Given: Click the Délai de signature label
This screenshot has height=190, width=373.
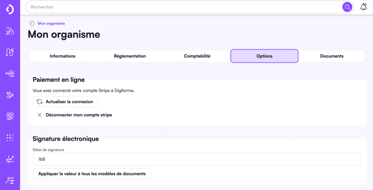Looking at the screenshot, I should point(48,150).
